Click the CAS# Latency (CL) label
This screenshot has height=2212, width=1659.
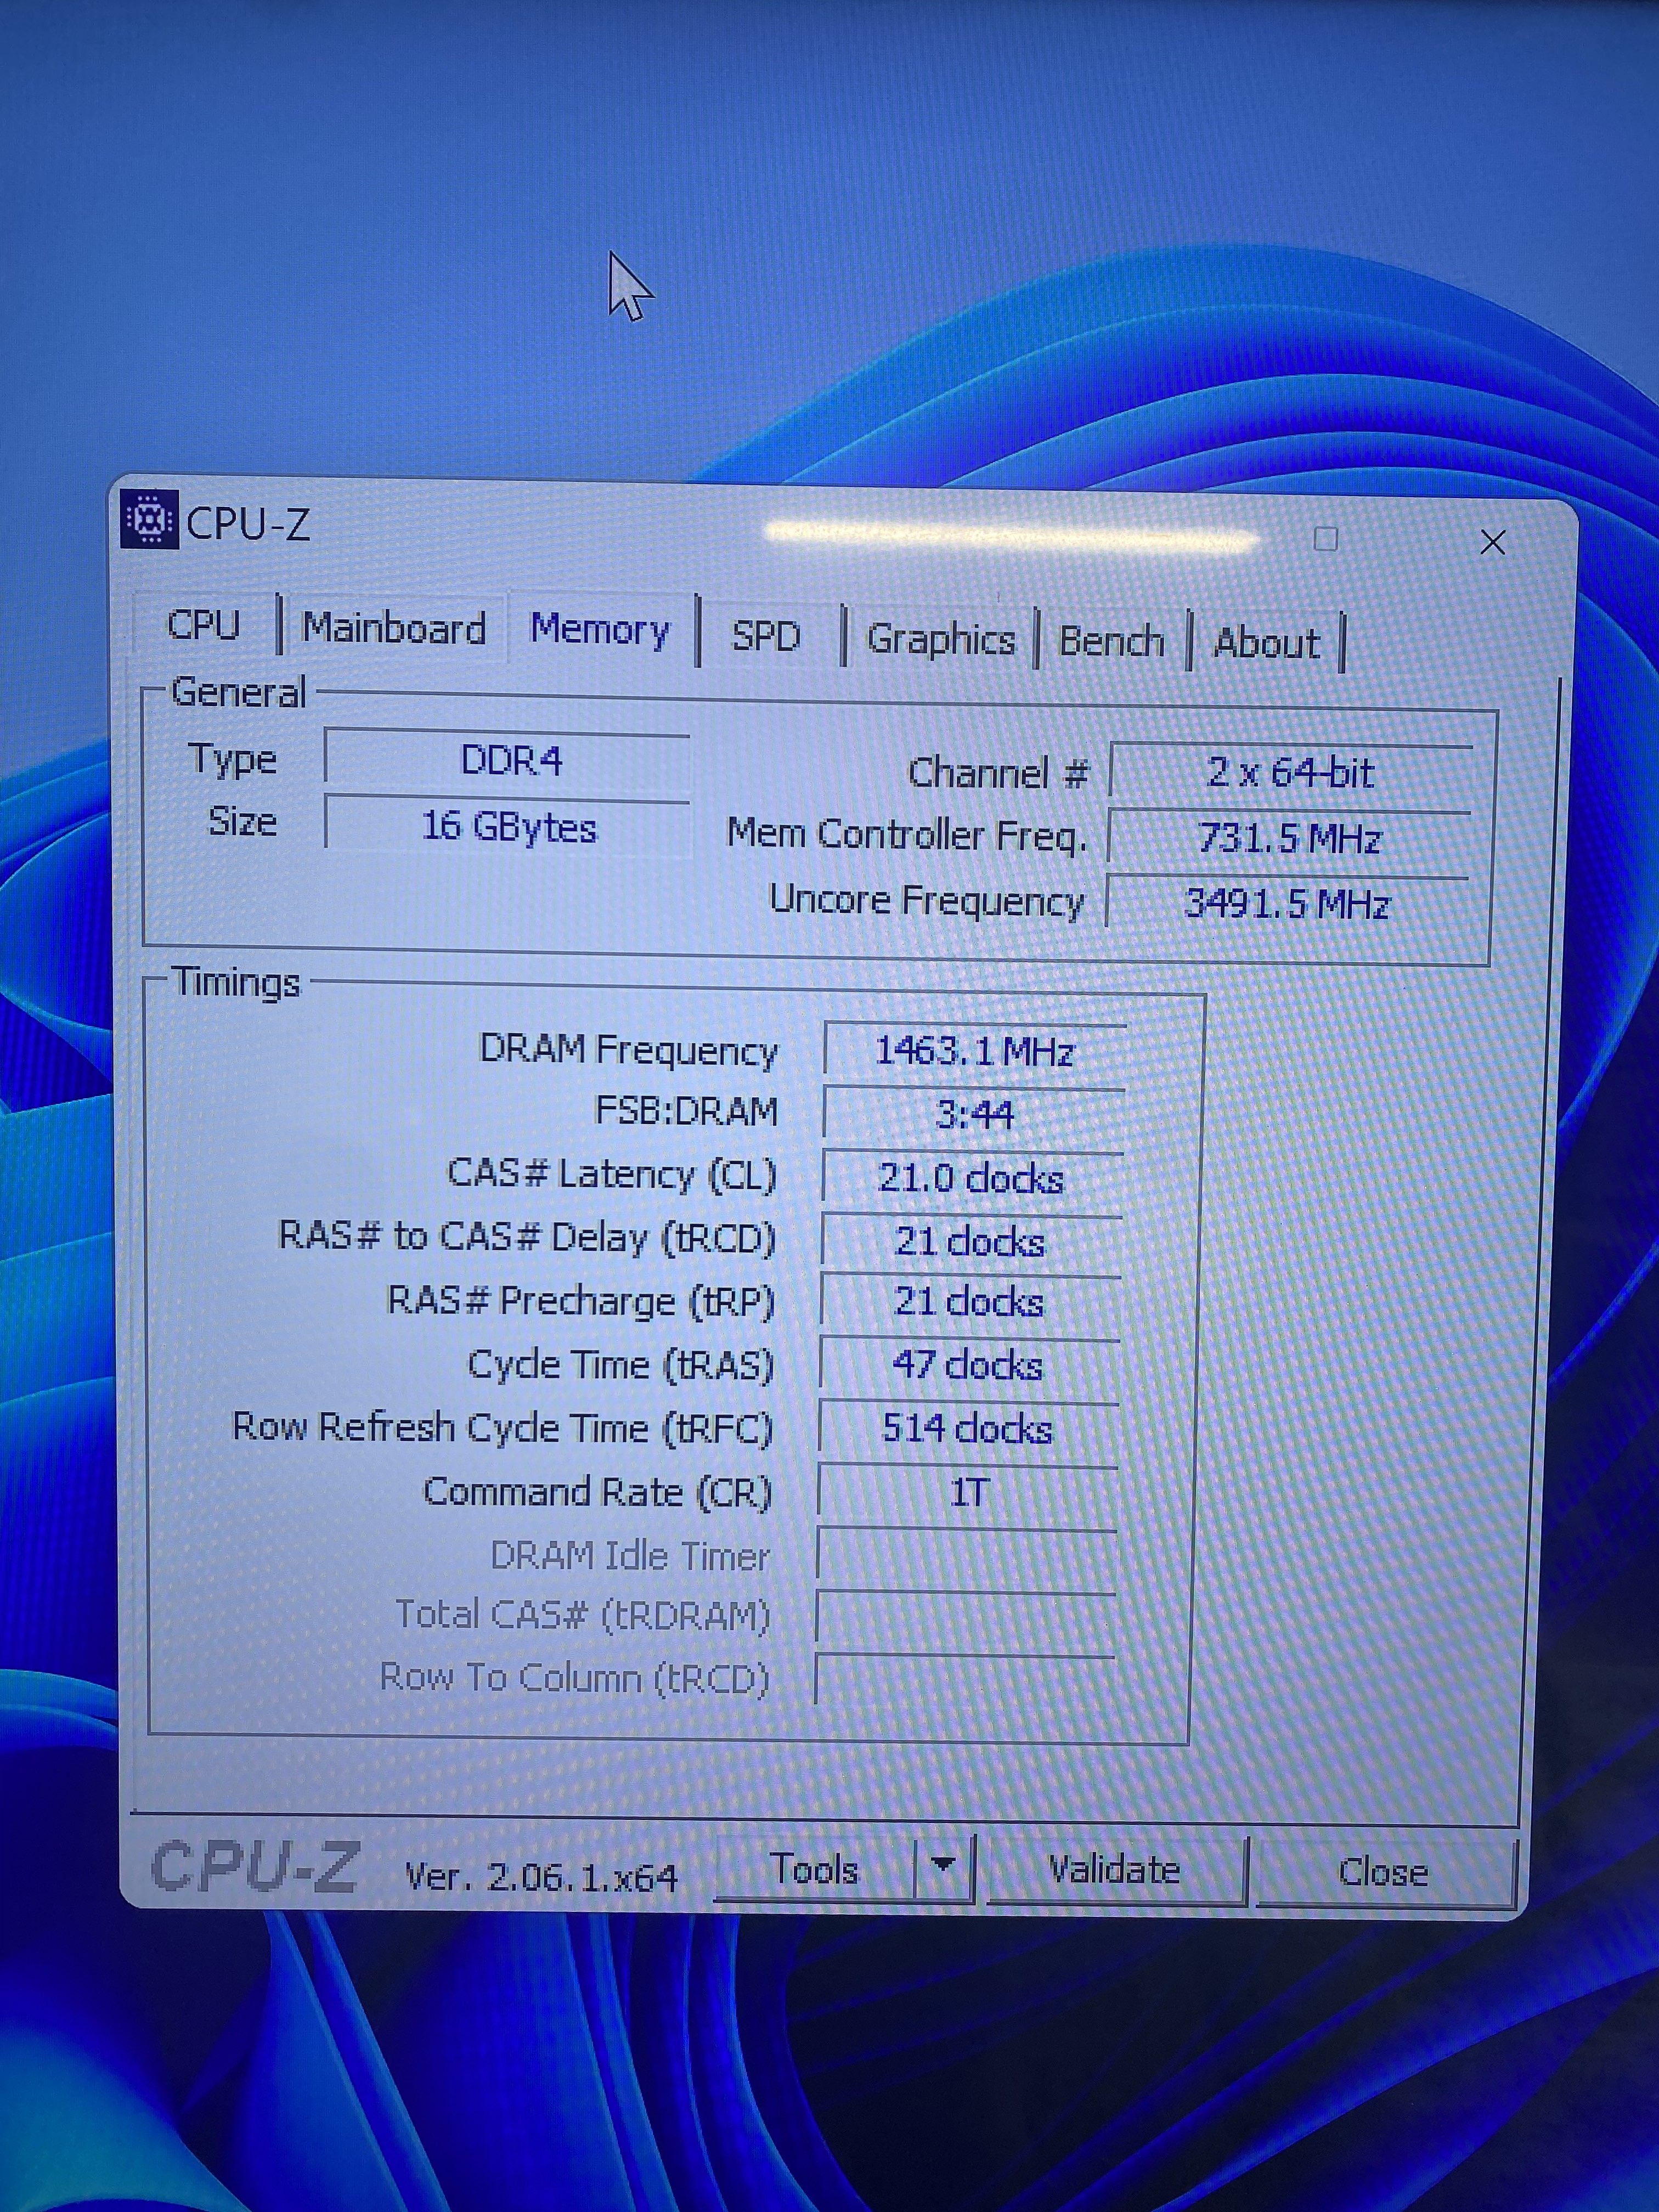point(611,1174)
